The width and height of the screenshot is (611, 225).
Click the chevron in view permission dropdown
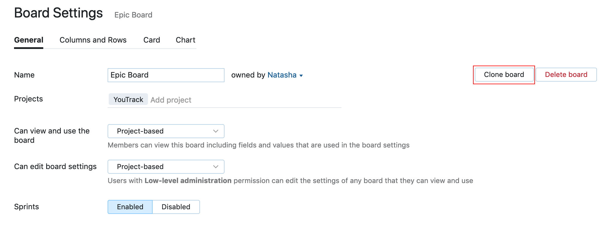216,131
